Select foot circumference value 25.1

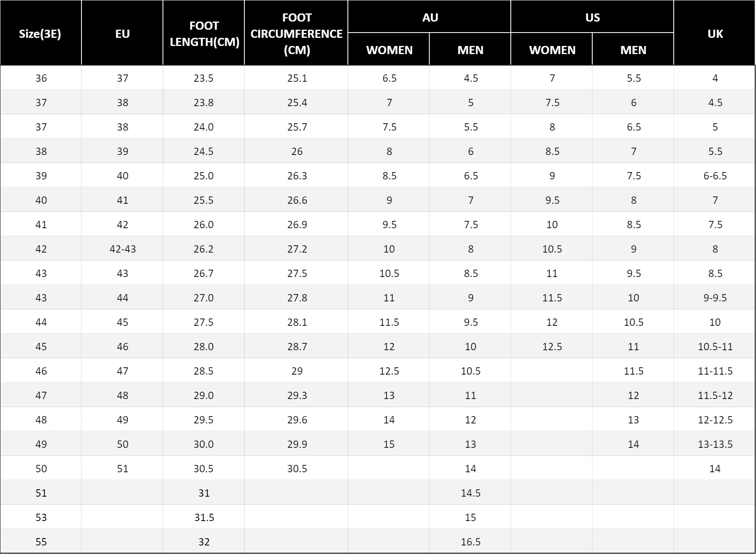click(x=297, y=78)
